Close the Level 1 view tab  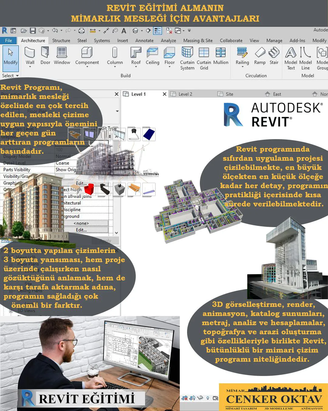tap(164, 94)
